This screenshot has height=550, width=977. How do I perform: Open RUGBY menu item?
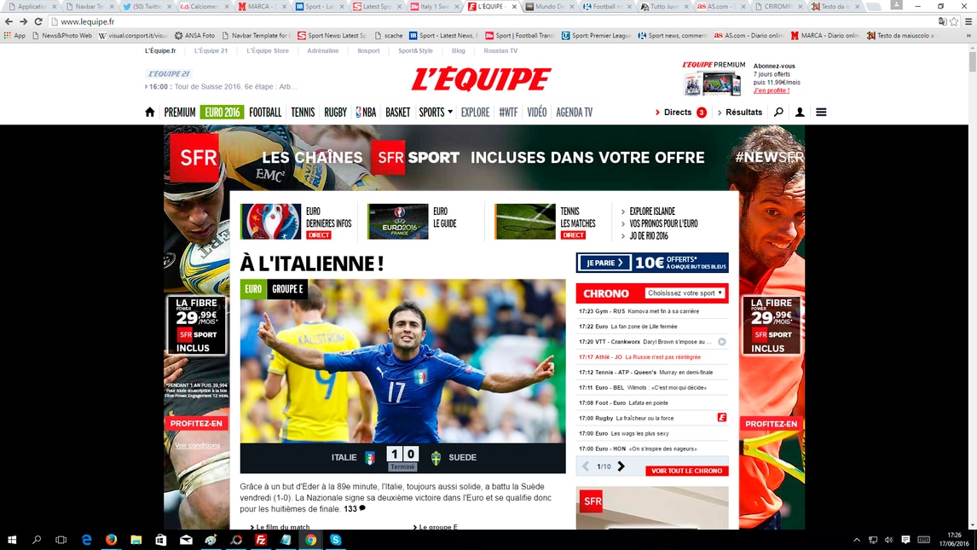tap(335, 112)
